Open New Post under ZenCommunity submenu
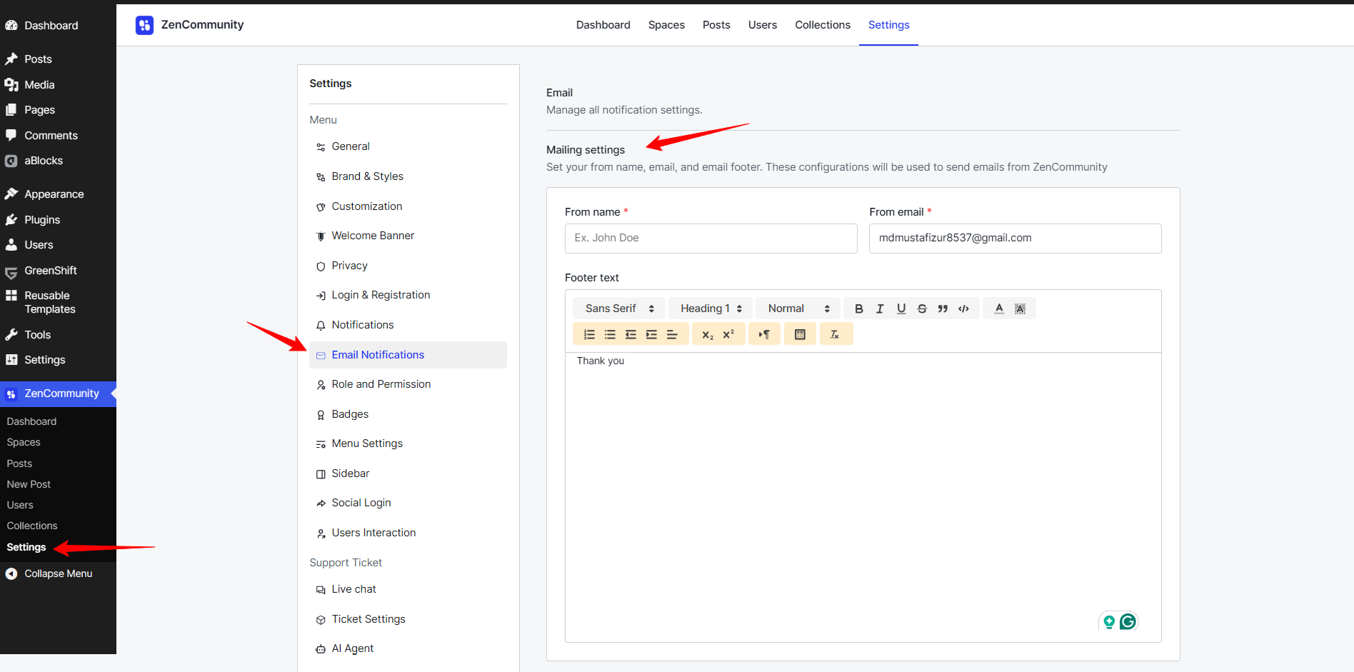Screen dimensions: 1354x672 (x=29, y=484)
